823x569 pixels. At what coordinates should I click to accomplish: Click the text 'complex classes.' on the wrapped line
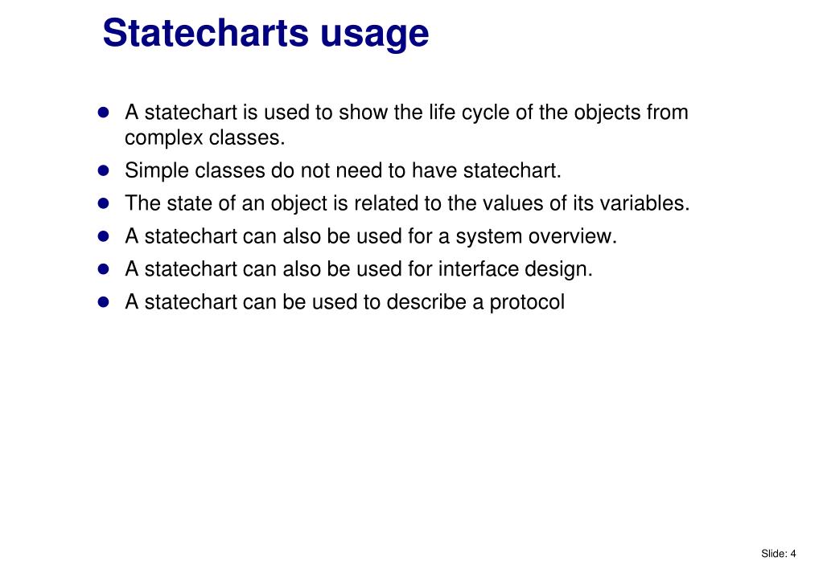point(204,138)
